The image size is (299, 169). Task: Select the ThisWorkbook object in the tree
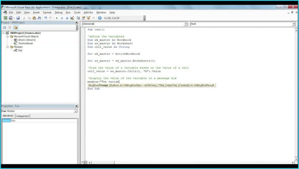[25, 44]
